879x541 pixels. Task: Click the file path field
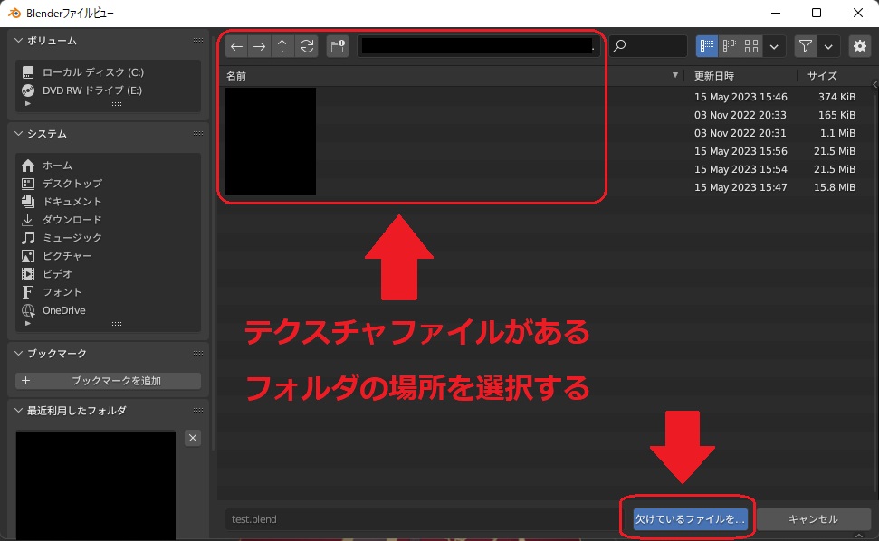478,46
